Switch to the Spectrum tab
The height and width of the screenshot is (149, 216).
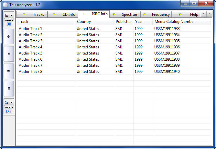click(126, 15)
